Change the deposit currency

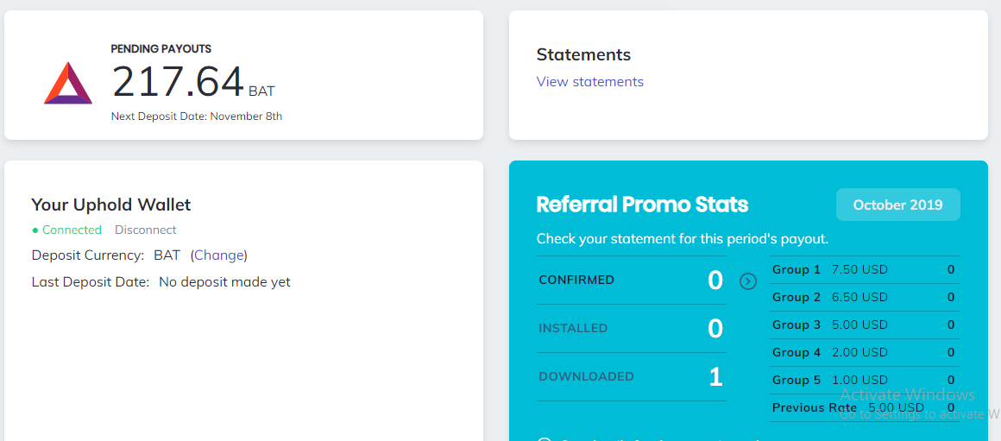click(219, 255)
